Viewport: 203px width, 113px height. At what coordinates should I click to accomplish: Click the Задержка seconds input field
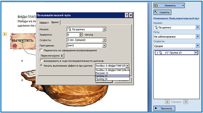(x=73, y=35)
